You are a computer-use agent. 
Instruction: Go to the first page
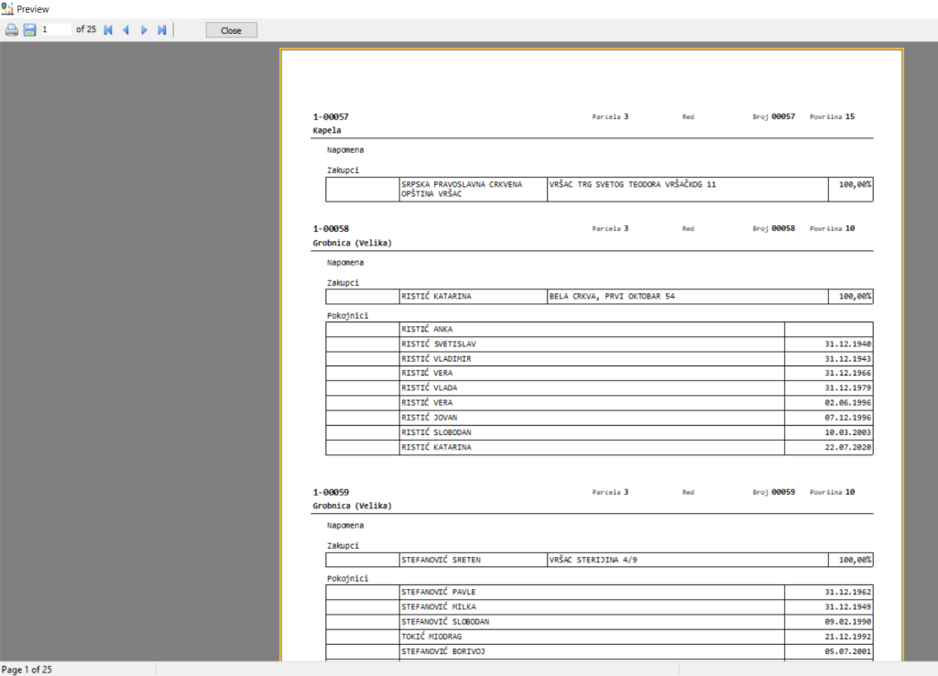coord(108,30)
